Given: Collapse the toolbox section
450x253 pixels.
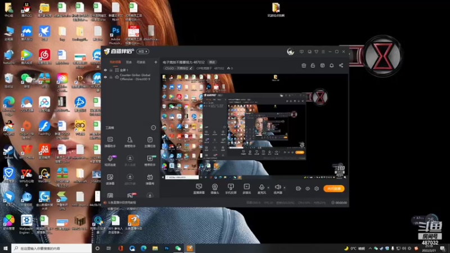Looking at the screenshot, I should click(154, 128).
